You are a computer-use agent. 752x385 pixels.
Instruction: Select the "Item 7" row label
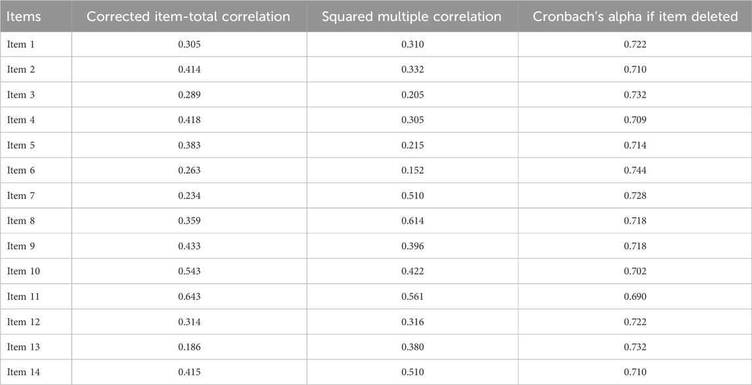(x=20, y=196)
